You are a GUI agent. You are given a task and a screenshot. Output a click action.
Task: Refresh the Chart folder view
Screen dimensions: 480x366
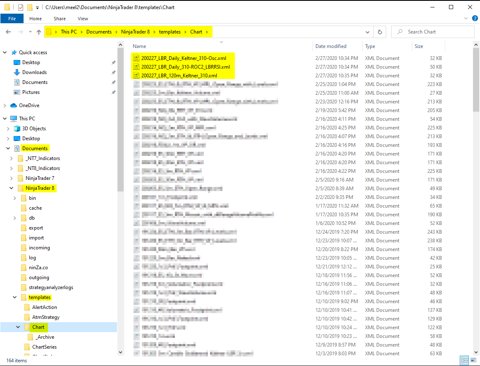pyautogui.click(x=380, y=32)
